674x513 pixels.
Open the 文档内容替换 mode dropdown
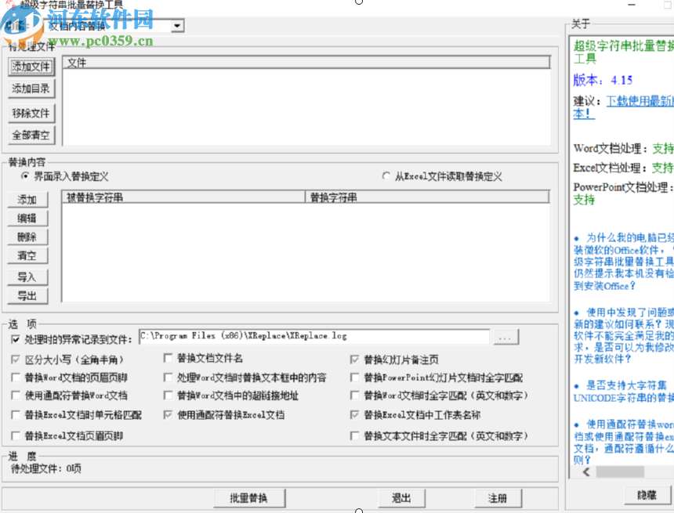click(x=176, y=25)
